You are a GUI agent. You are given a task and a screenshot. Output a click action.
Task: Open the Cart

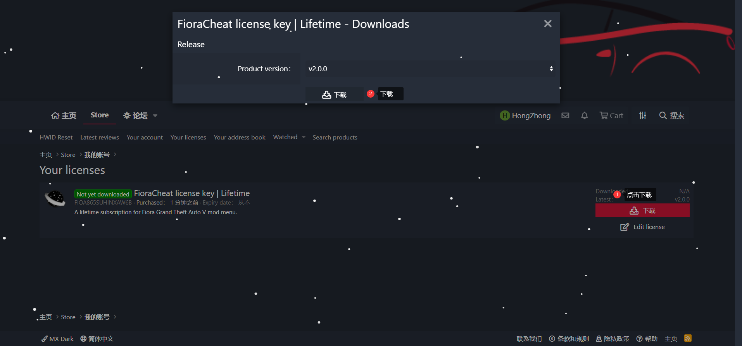click(611, 115)
